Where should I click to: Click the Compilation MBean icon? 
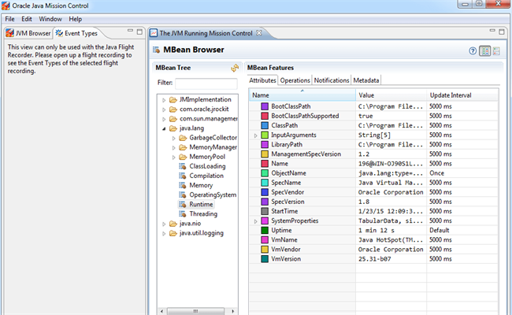[x=183, y=176]
